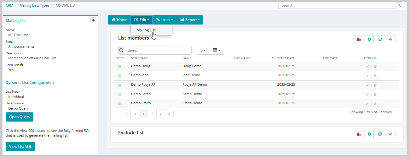Image resolution: width=409 pixels, height=157 pixels.
Task: Click Showing 1 to 5 of 7 entries
Action: pos(371,112)
